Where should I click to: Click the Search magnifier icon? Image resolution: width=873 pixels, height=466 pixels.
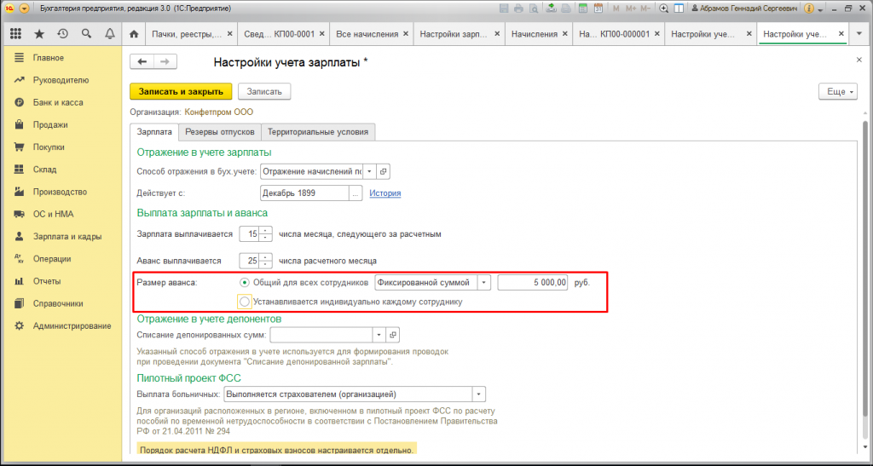click(x=86, y=35)
